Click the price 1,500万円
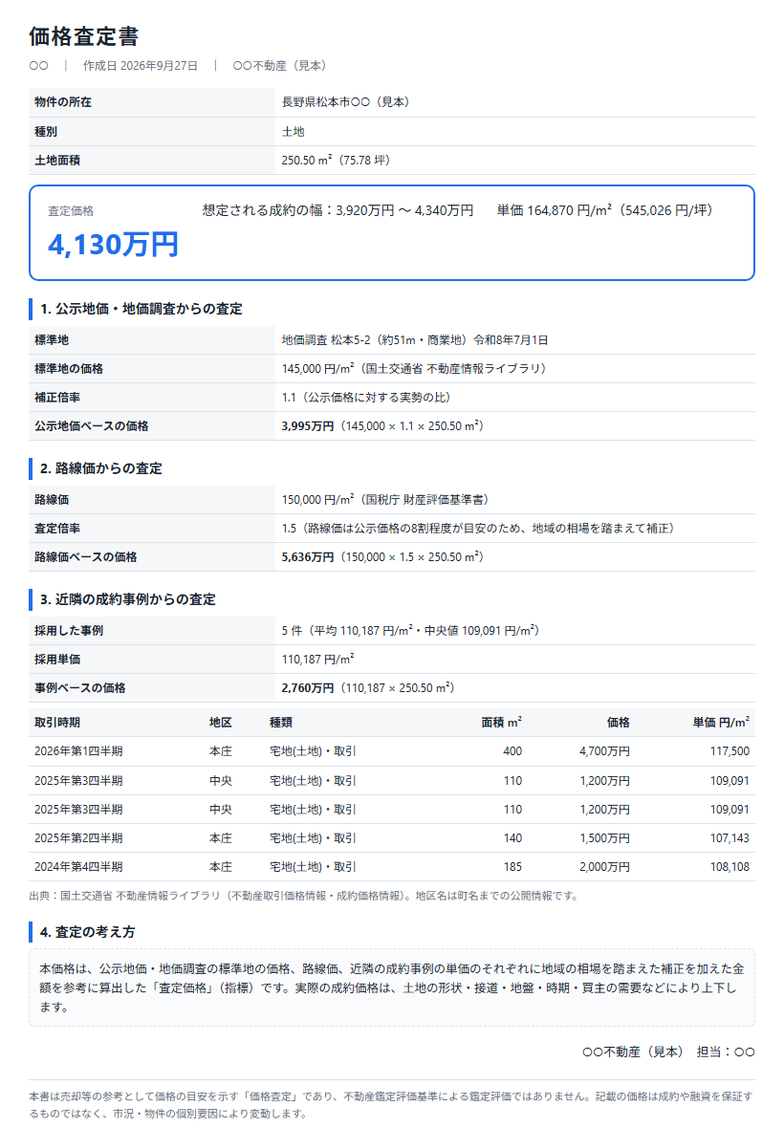This screenshot has width=784, height=1128. [x=605, y=838]
